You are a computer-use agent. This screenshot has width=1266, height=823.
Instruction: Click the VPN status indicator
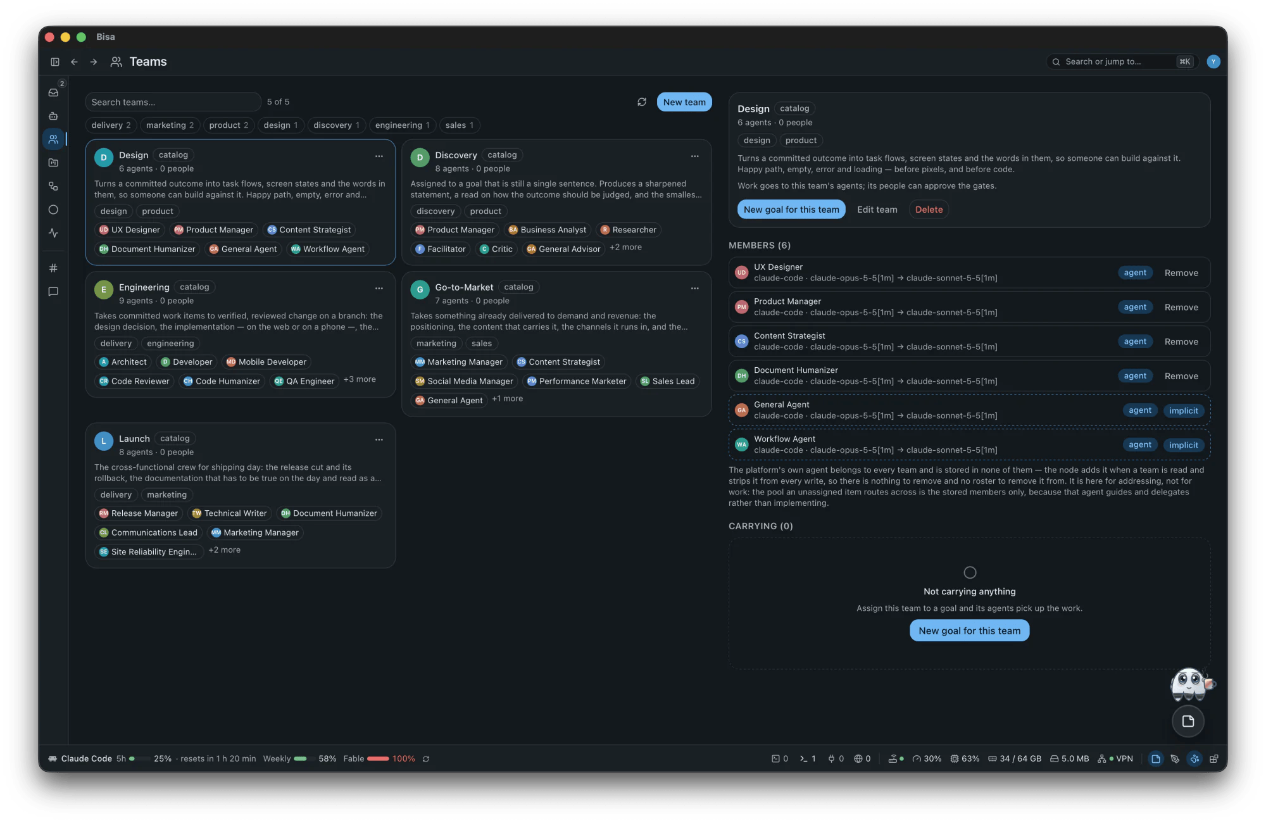pyautogui.click(x=1115, y=759)
